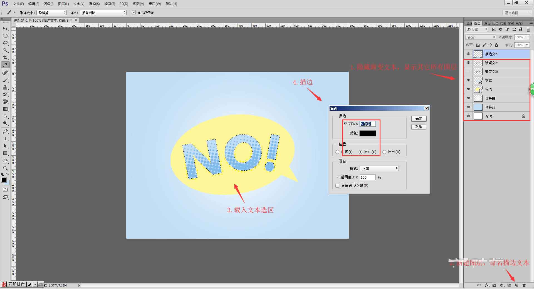Viewport: 534px width, 289px height.
Task: Confirm the stroke with 确定
Action: click(x=419, y=119)
